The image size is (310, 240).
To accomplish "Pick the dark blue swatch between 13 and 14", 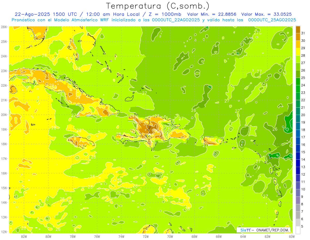I will (x=298, y=163).
